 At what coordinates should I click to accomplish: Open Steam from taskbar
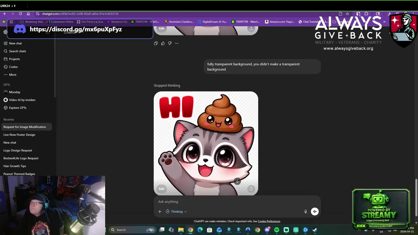point(315,230)
